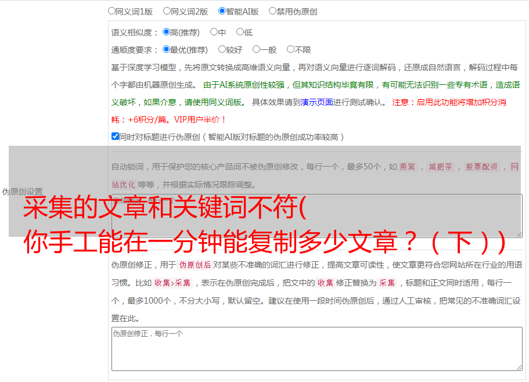The image size is (529, 382).
Task: Set 语义相似度 to 中
Action: tap(214, 32)
